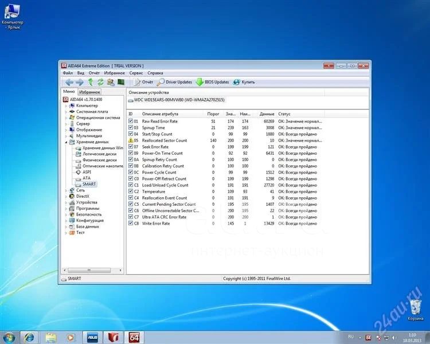Launch Internet Explorer from taskbar

tap(29, 338)
